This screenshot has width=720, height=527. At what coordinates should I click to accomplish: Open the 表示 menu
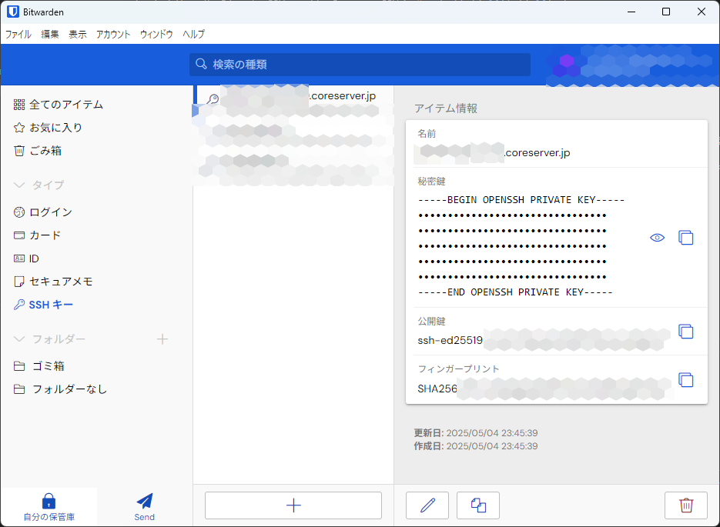[78, 35]
